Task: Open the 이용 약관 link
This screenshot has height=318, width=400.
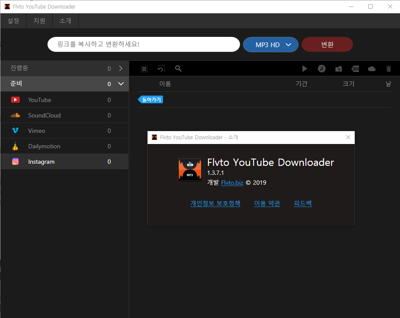Action: 267,203
